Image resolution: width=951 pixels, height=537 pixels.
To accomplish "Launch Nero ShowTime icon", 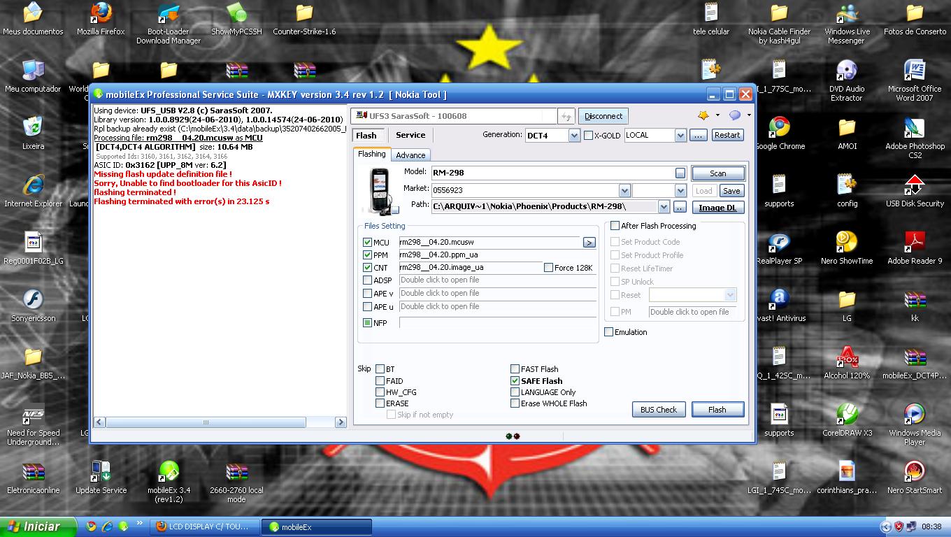I will (x=847, y=242).
